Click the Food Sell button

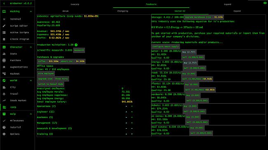(x=197, y=79)
